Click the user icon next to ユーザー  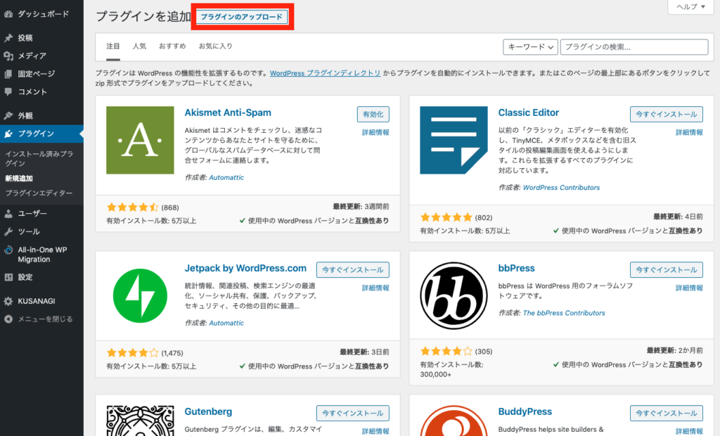[8, 213]
